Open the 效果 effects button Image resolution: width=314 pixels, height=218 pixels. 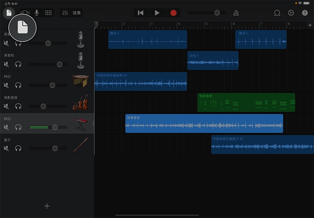(76, 13)
